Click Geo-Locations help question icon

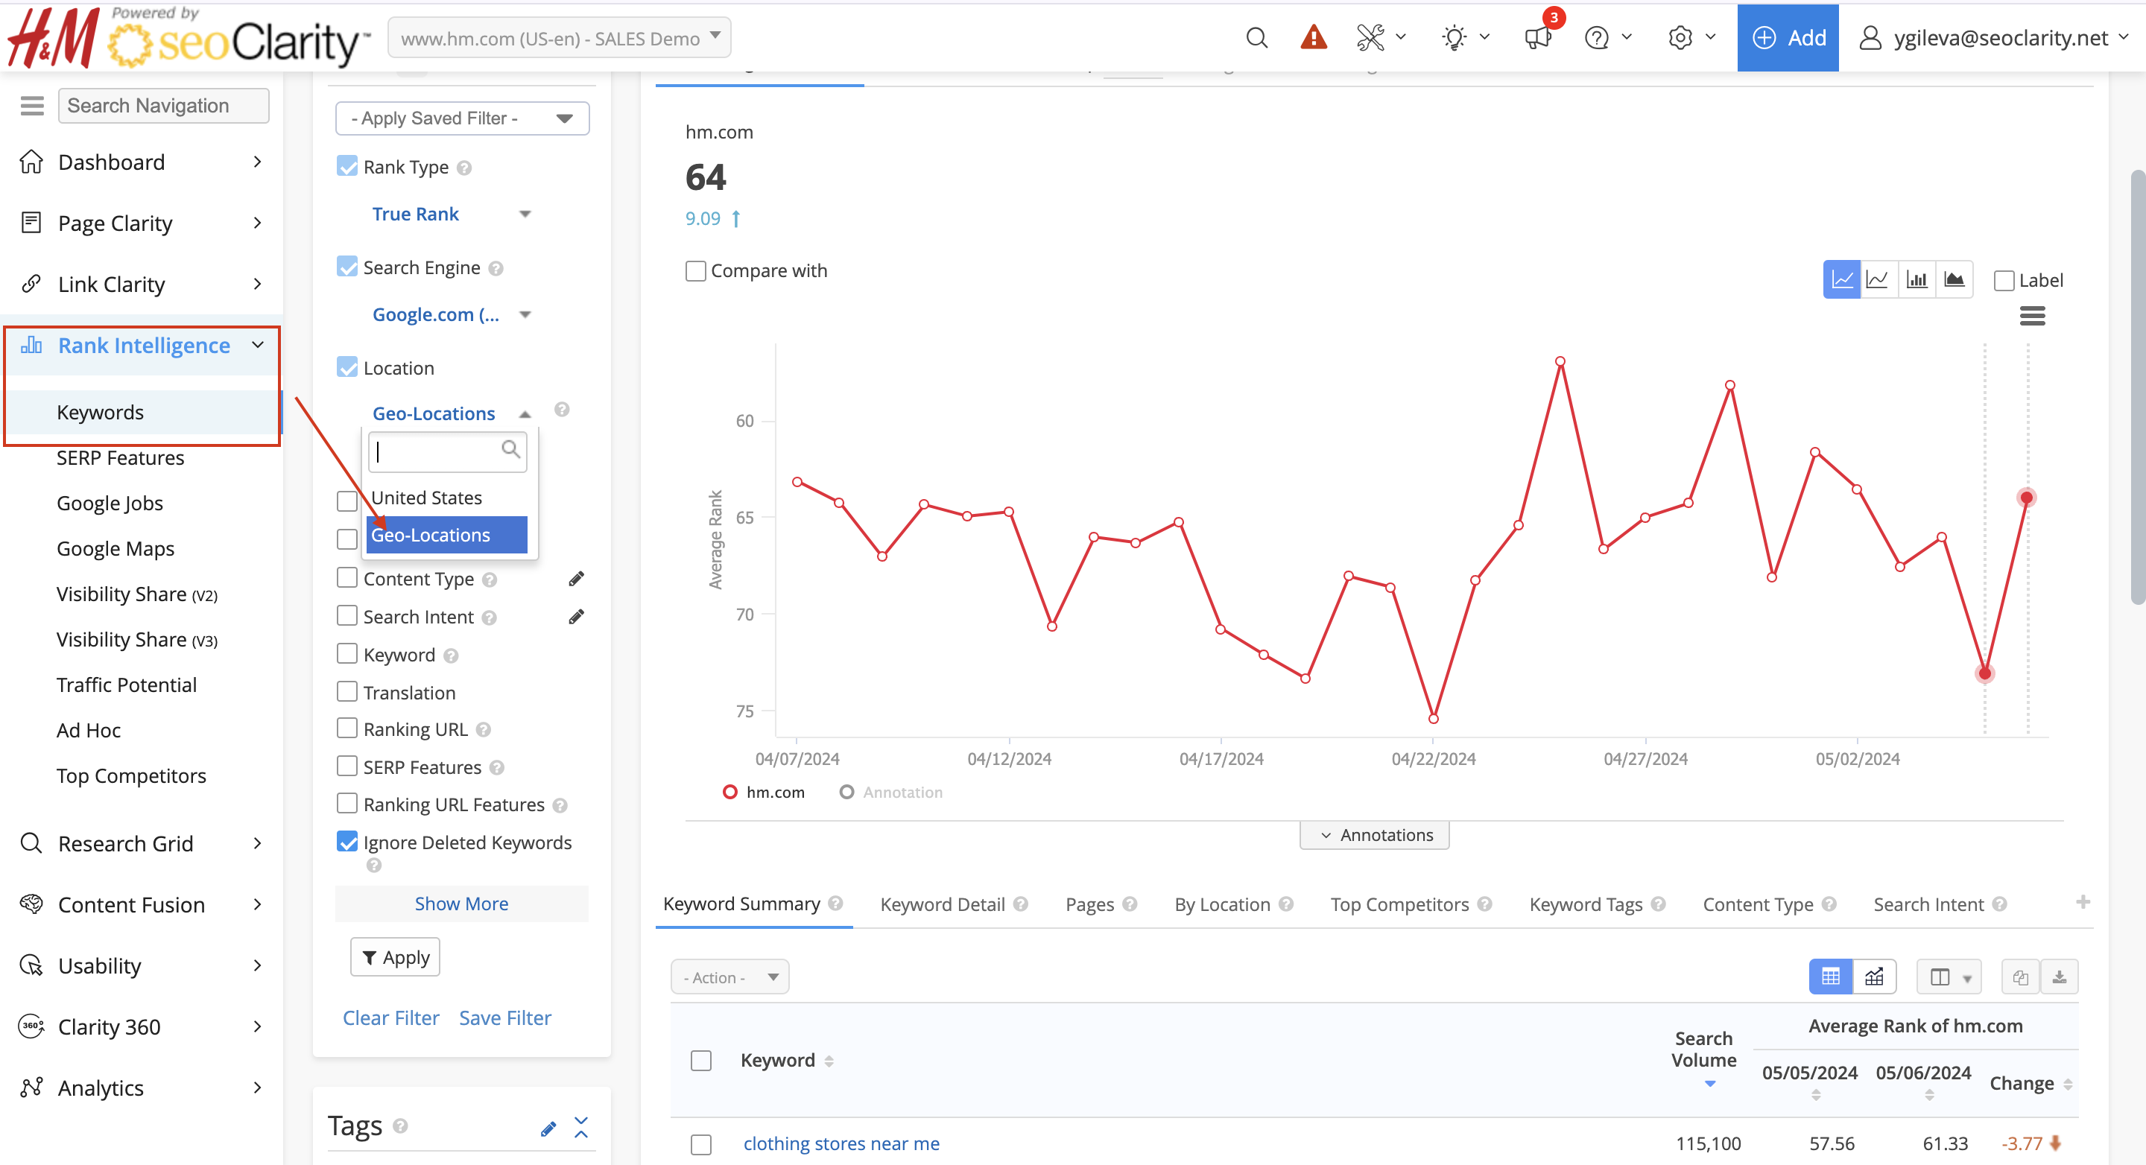[x=563, y=409]
